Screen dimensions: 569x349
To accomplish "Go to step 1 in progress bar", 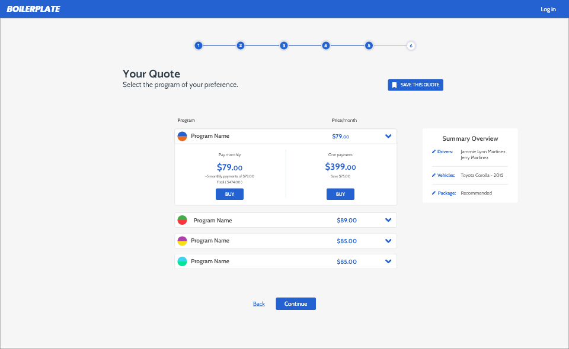I will pos(198,46).
